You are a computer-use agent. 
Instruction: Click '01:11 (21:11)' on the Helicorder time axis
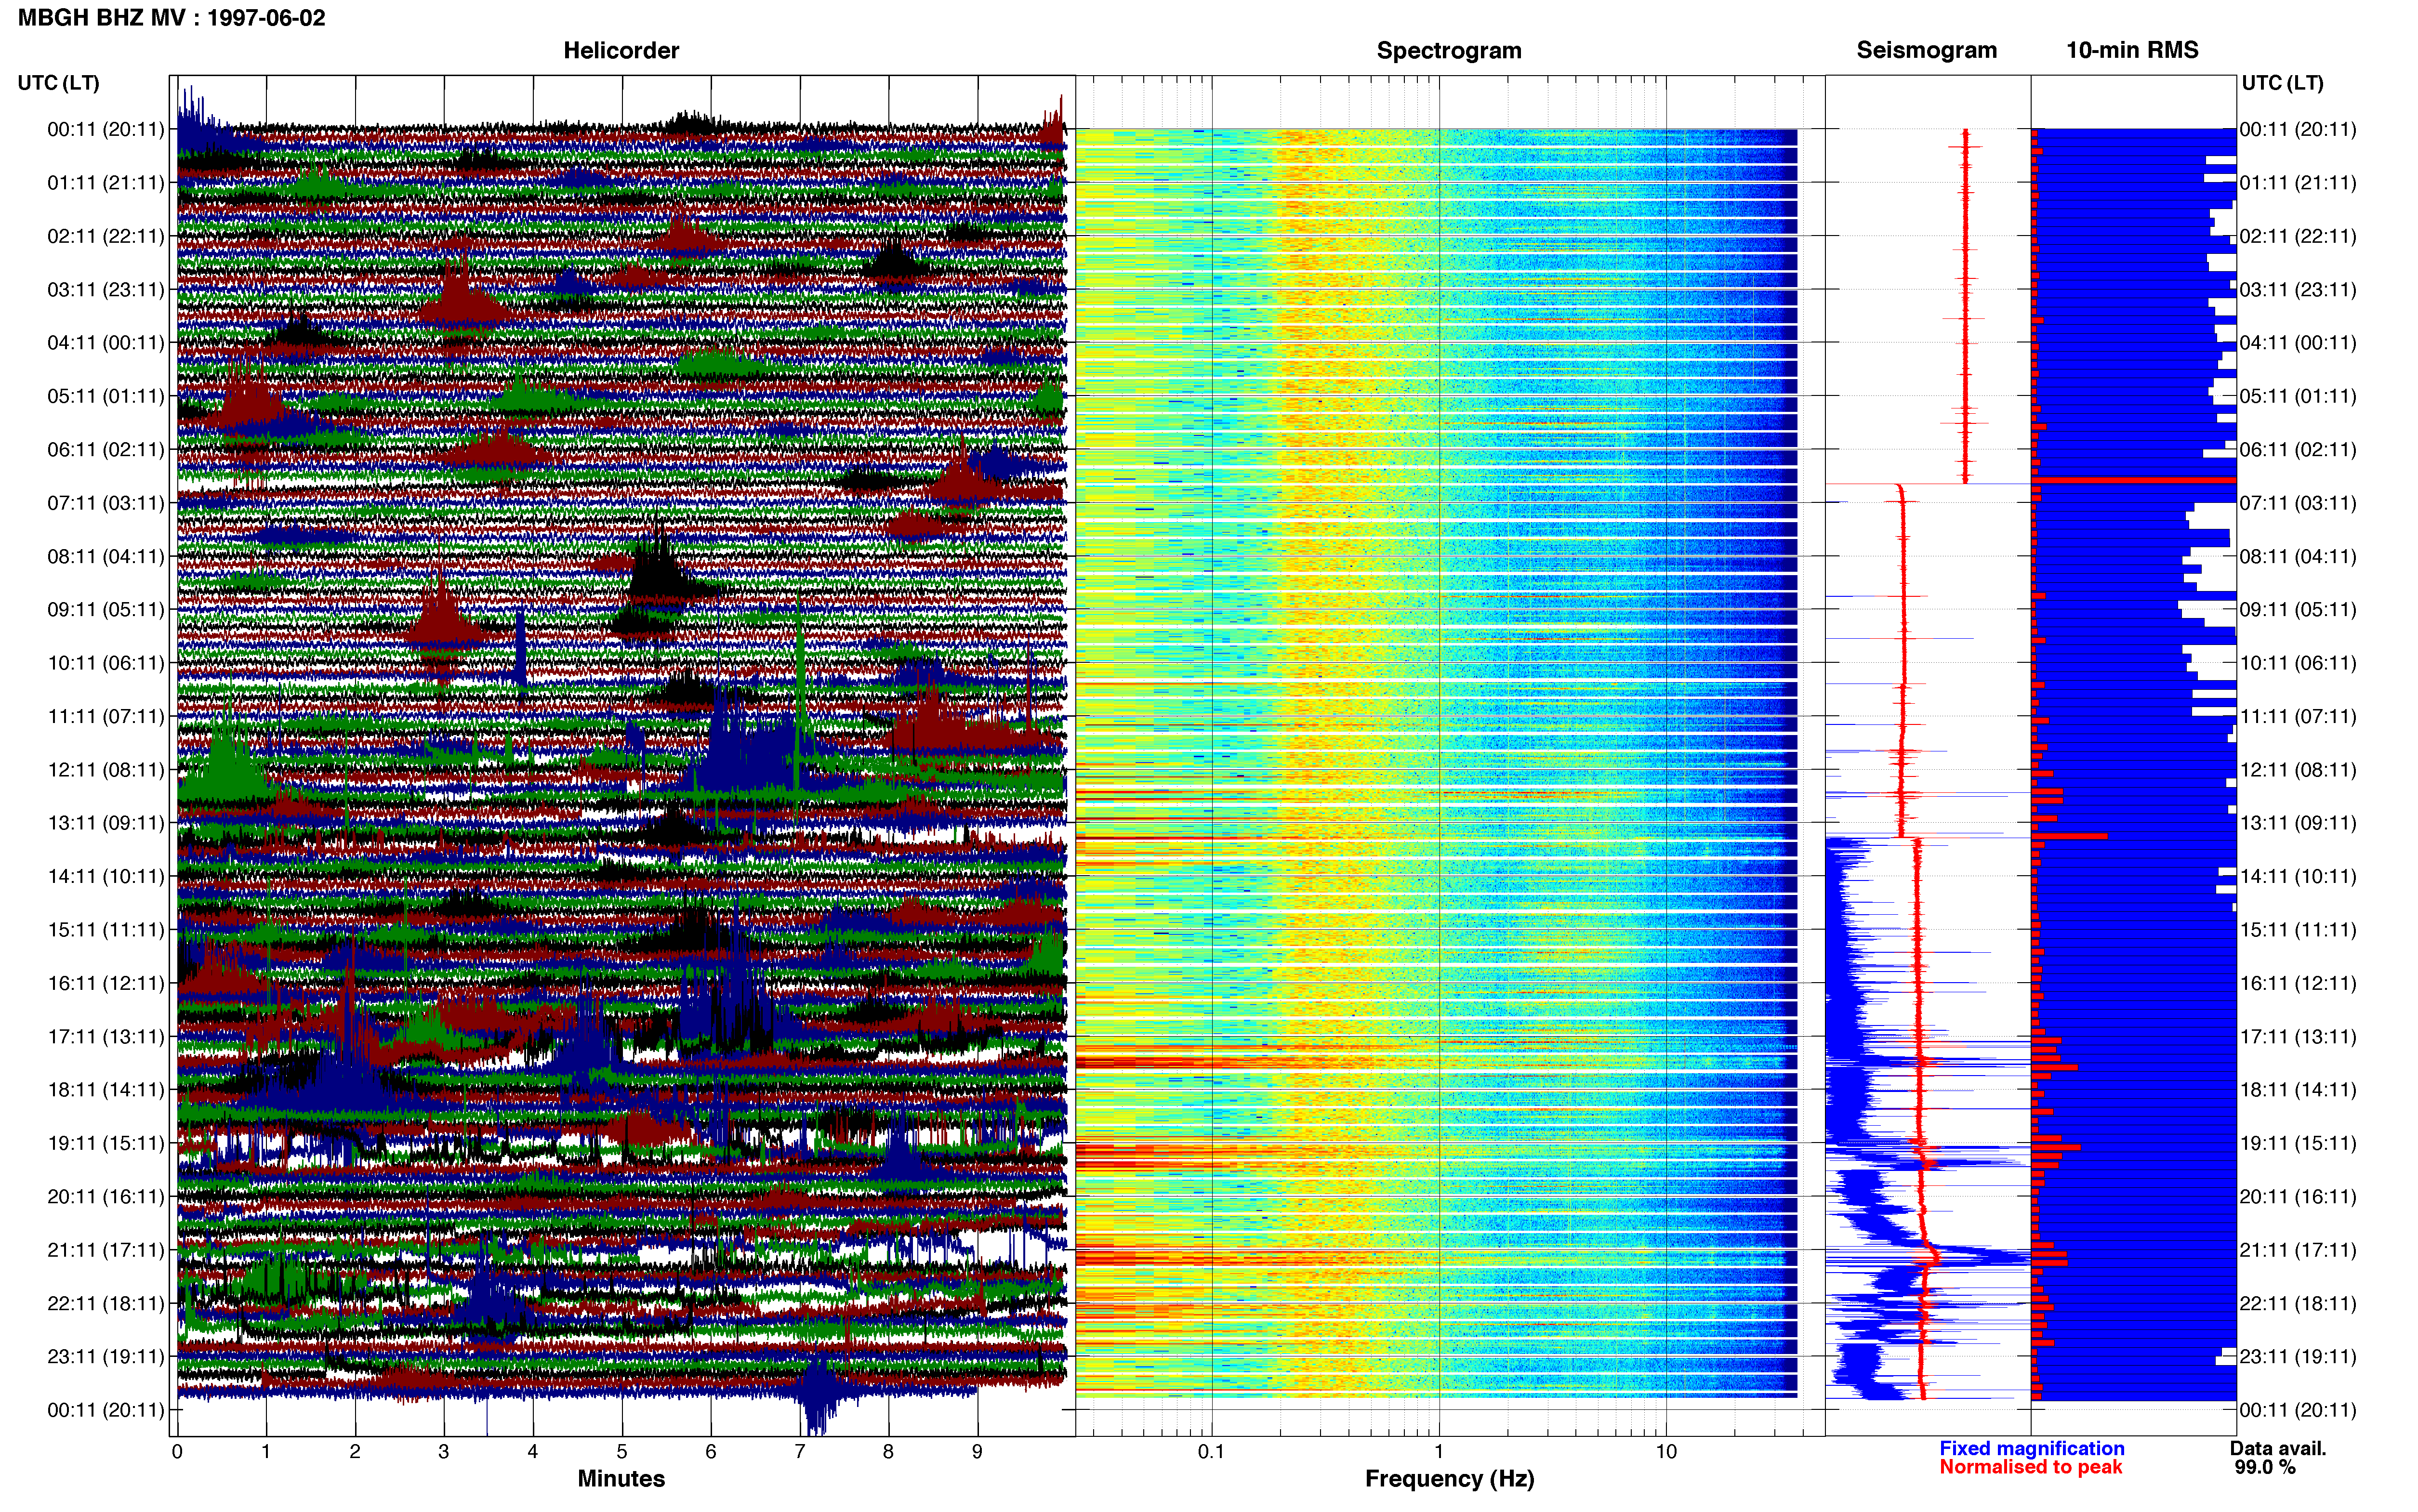point(106,183)
